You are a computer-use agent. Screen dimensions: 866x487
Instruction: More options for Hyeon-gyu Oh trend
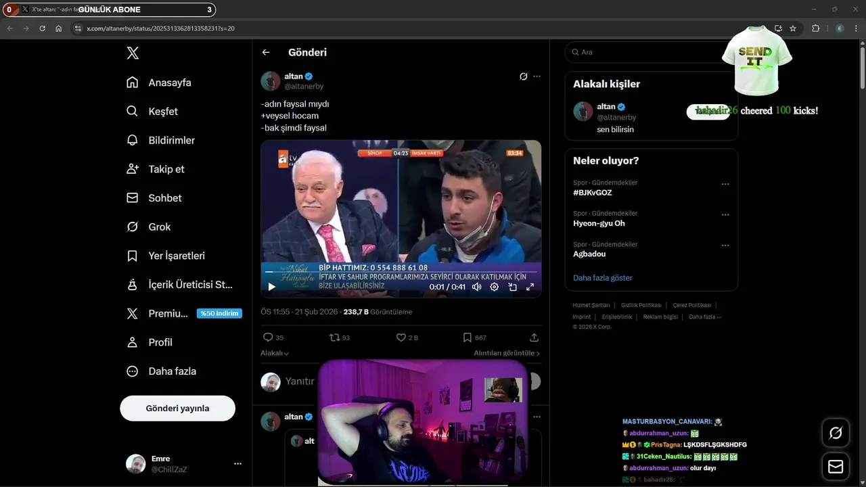(x=725, y=215)
